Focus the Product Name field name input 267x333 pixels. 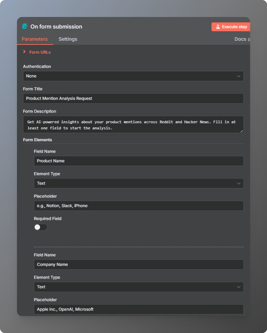(x=138, y=161)
